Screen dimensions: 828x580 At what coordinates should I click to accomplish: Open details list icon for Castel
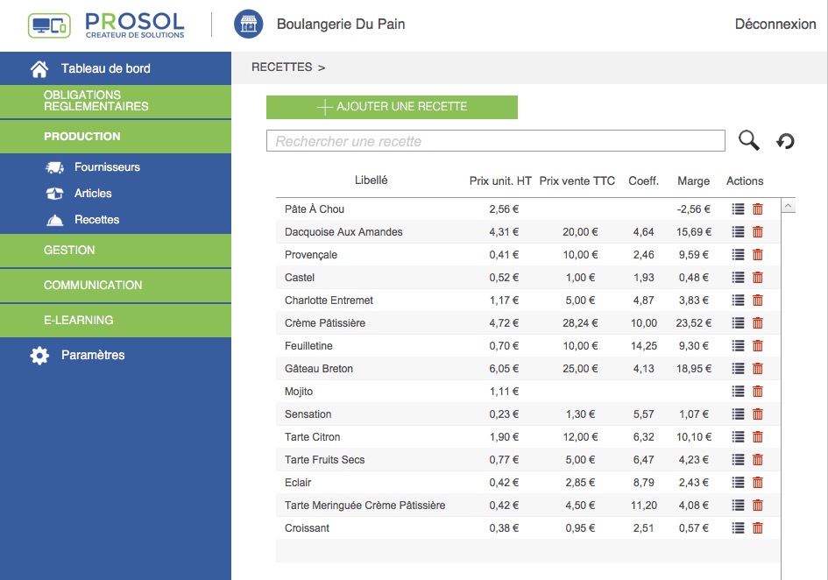pyautogui.click(x=738, y=278)
